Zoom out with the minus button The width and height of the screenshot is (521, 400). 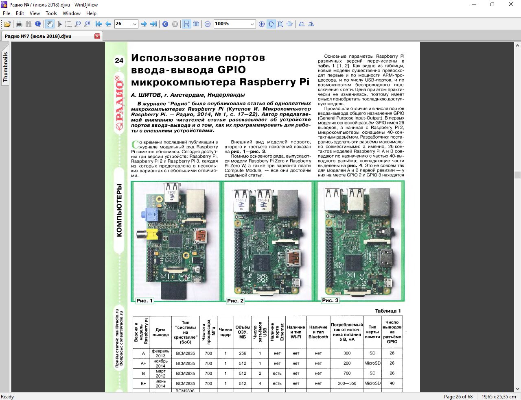208,24
